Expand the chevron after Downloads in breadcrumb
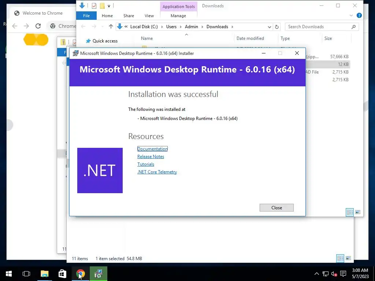375x281 pixels. (232, 27)
